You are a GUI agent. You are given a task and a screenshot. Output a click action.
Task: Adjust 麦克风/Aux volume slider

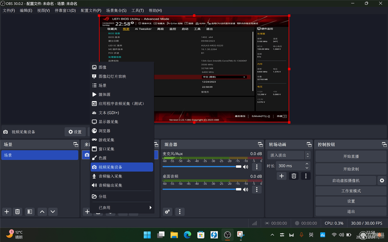202,166
